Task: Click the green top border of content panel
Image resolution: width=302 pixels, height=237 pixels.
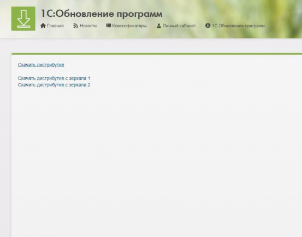Action: 157,54
